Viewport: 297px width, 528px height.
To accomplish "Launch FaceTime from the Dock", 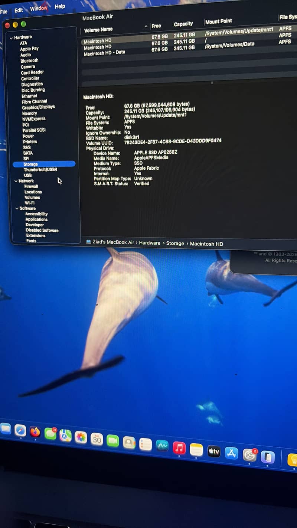I will (x=113, y=440).
